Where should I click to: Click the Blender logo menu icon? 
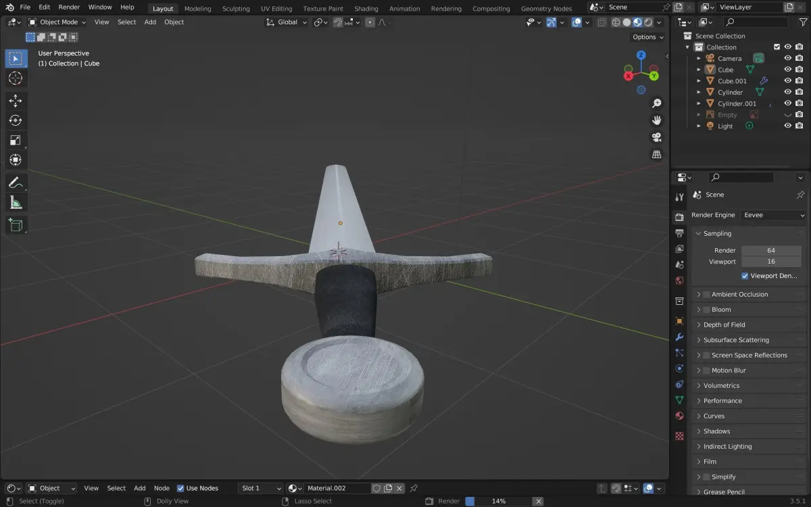click(10, 7)
